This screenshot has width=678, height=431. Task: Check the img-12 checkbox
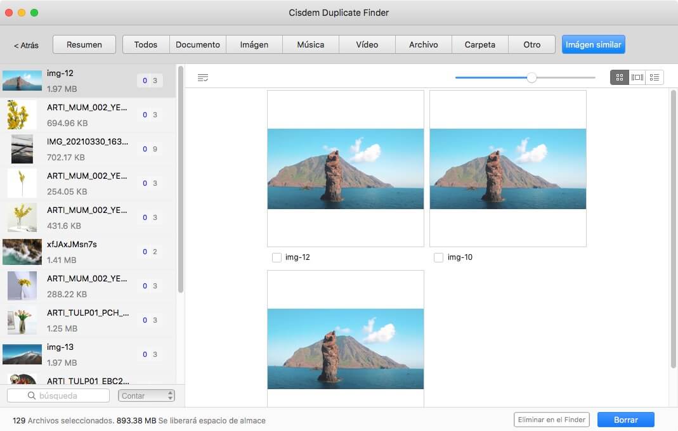pos(277,257)
